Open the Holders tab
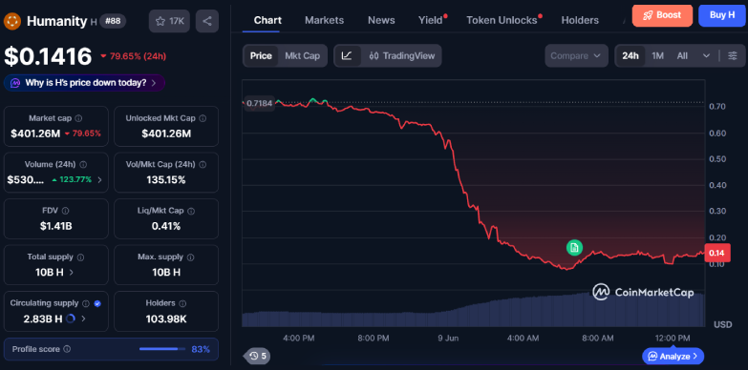The height and width of the screenshot is (370, 748). [580, 20]
